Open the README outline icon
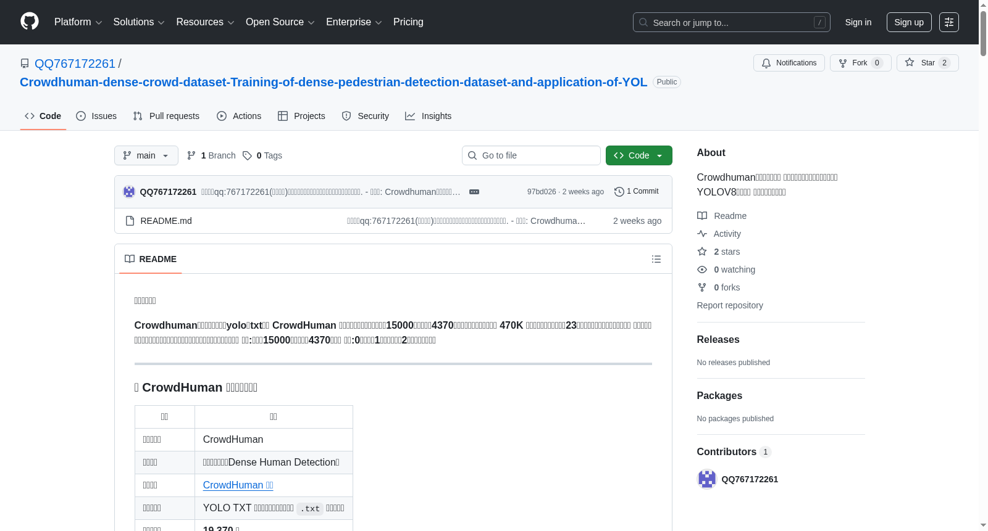 (x=656, y=259)
